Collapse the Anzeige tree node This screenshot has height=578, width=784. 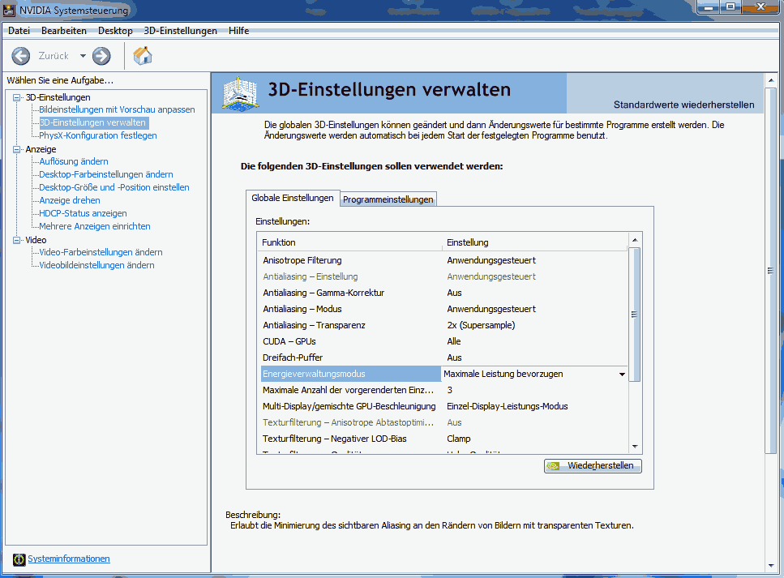pyautogui.click(x=17, y=149)
